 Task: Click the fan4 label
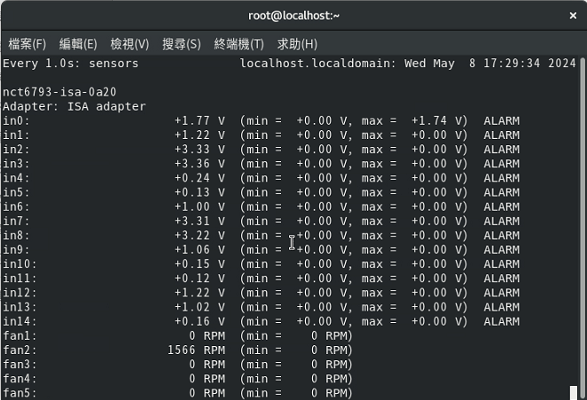click(20, 379)
